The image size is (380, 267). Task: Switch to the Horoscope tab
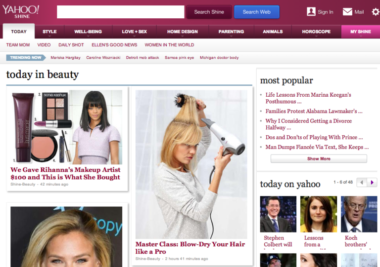point(316,32)
